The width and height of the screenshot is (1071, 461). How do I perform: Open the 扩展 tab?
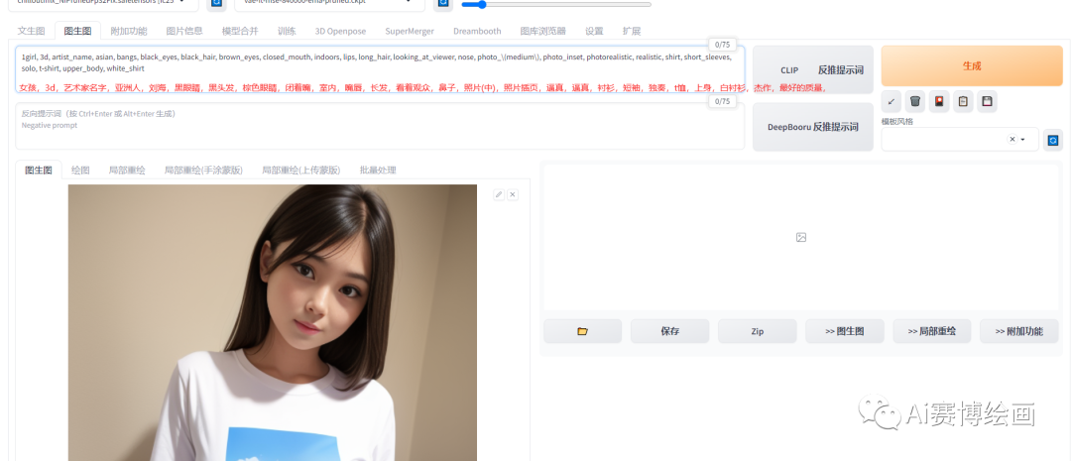632,31
